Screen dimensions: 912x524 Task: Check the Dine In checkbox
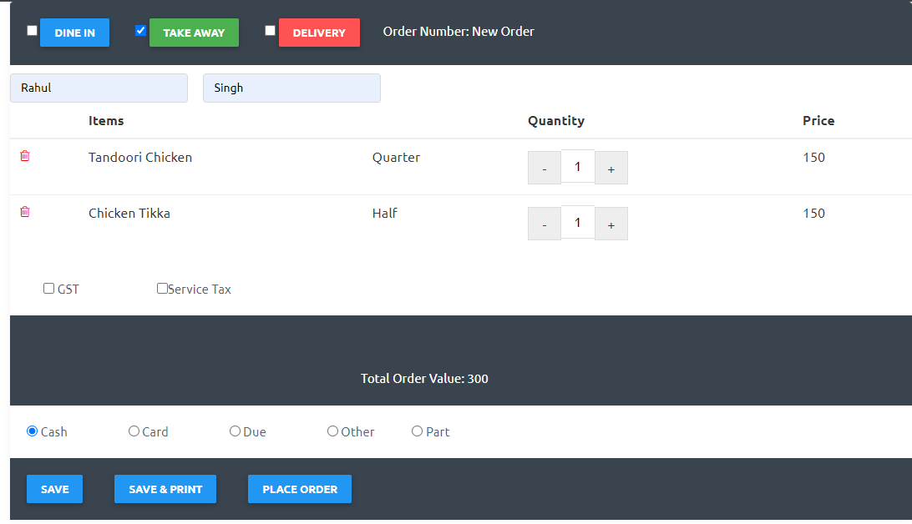[x=33, y=31]
